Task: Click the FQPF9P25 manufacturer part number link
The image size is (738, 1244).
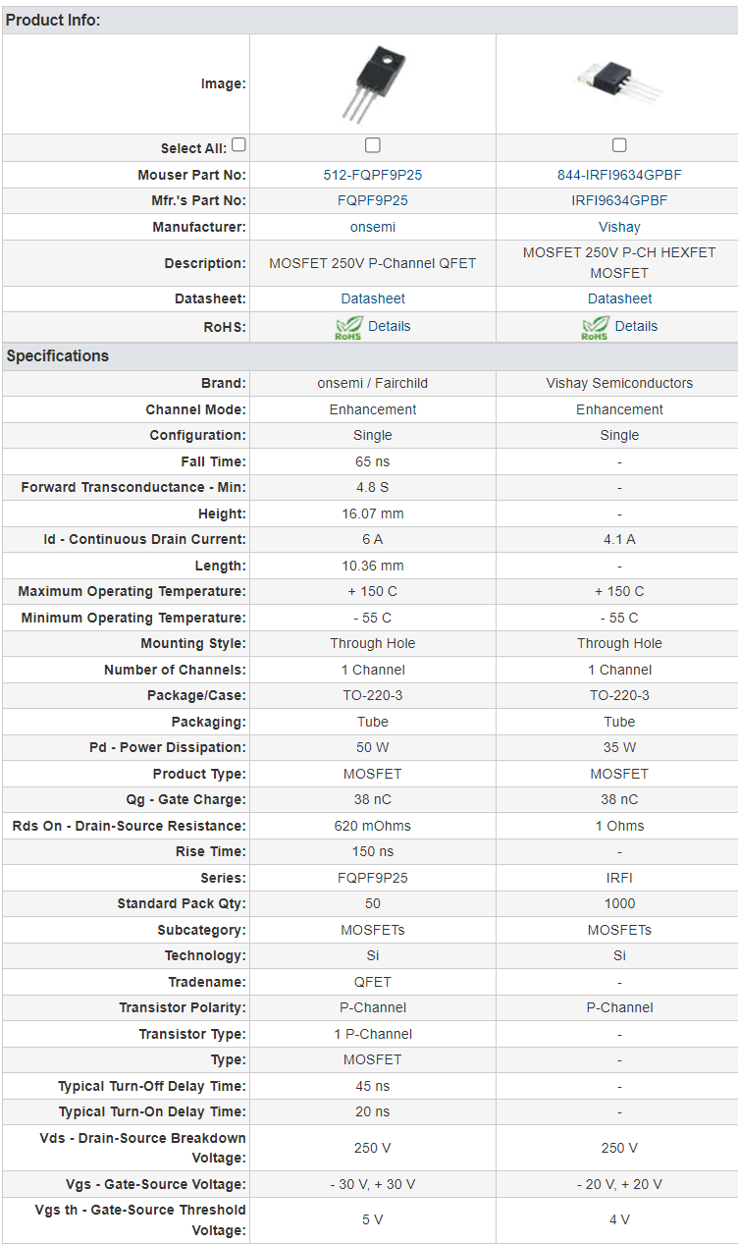Action: click(x=373, y=200)
